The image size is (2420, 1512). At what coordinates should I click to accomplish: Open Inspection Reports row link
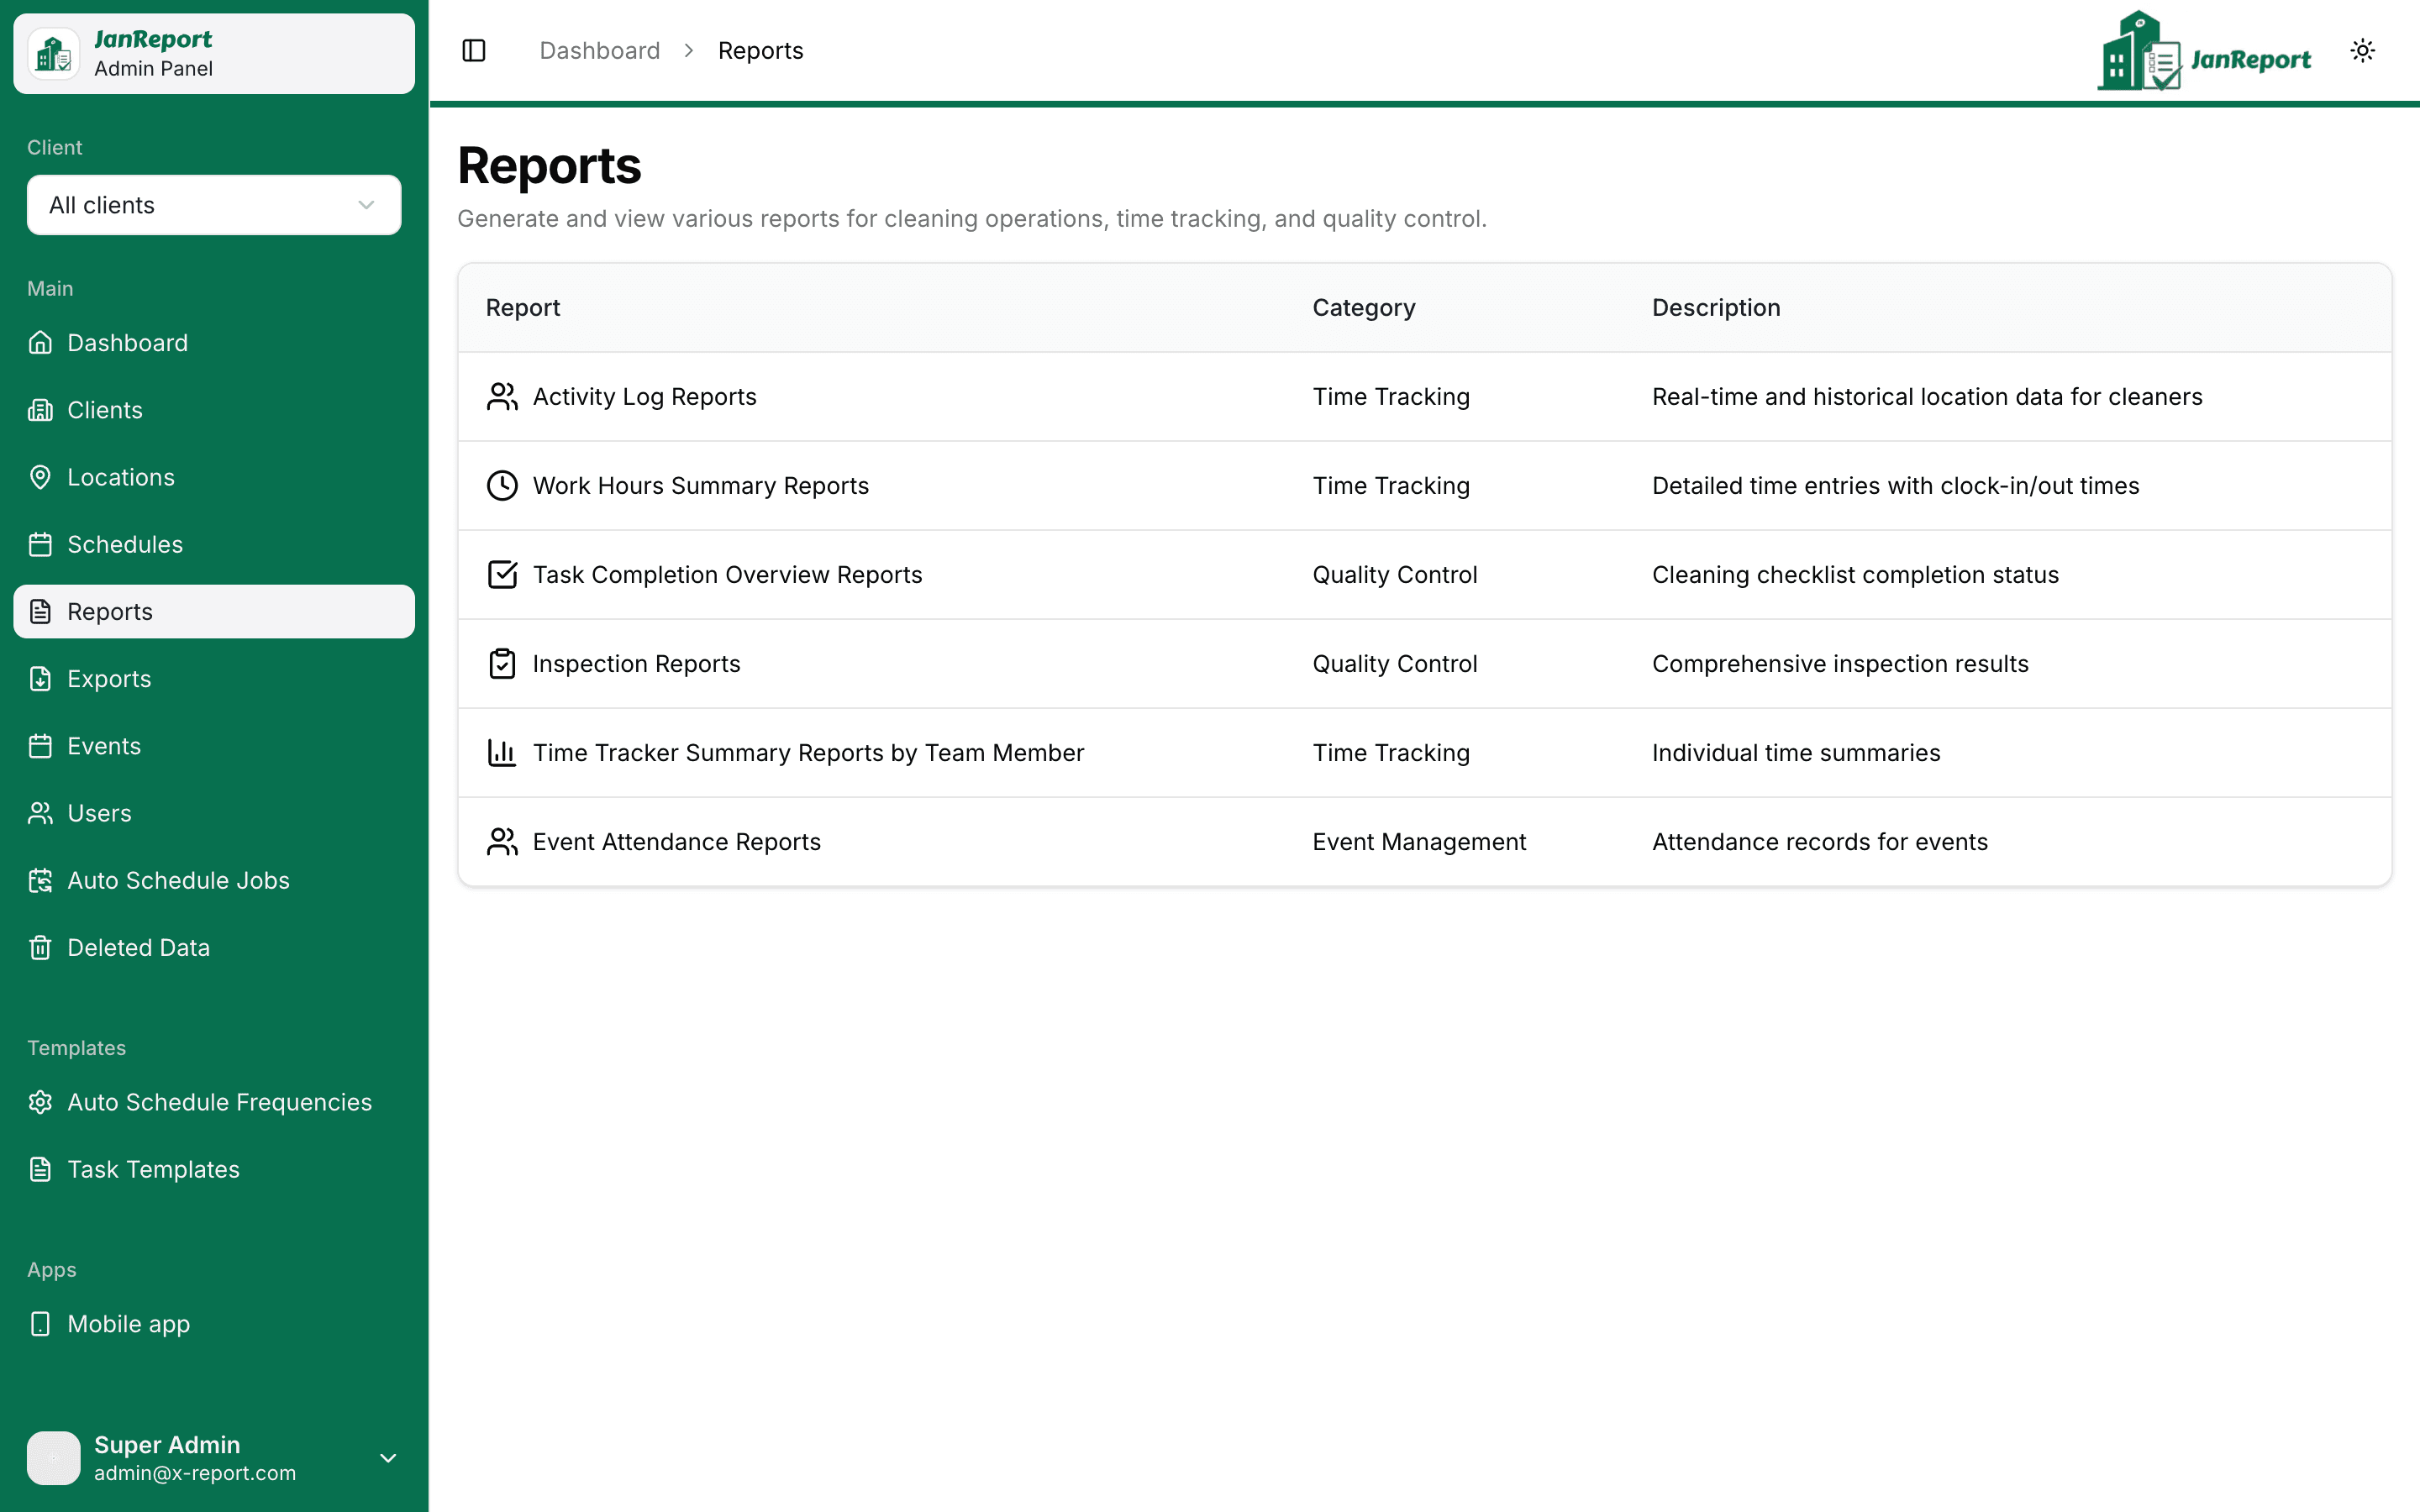pos(636,664)
